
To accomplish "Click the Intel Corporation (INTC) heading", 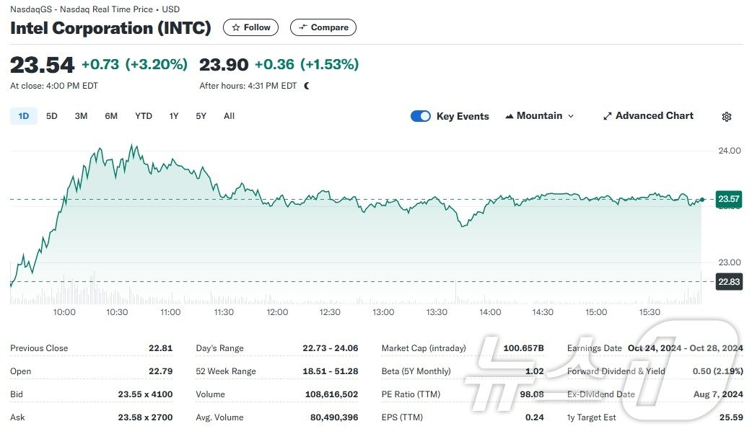I will [x=110, y=28].
